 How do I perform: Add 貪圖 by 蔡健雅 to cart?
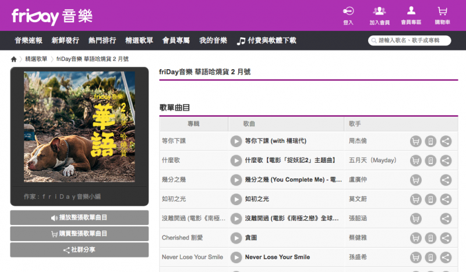(416, 238)
